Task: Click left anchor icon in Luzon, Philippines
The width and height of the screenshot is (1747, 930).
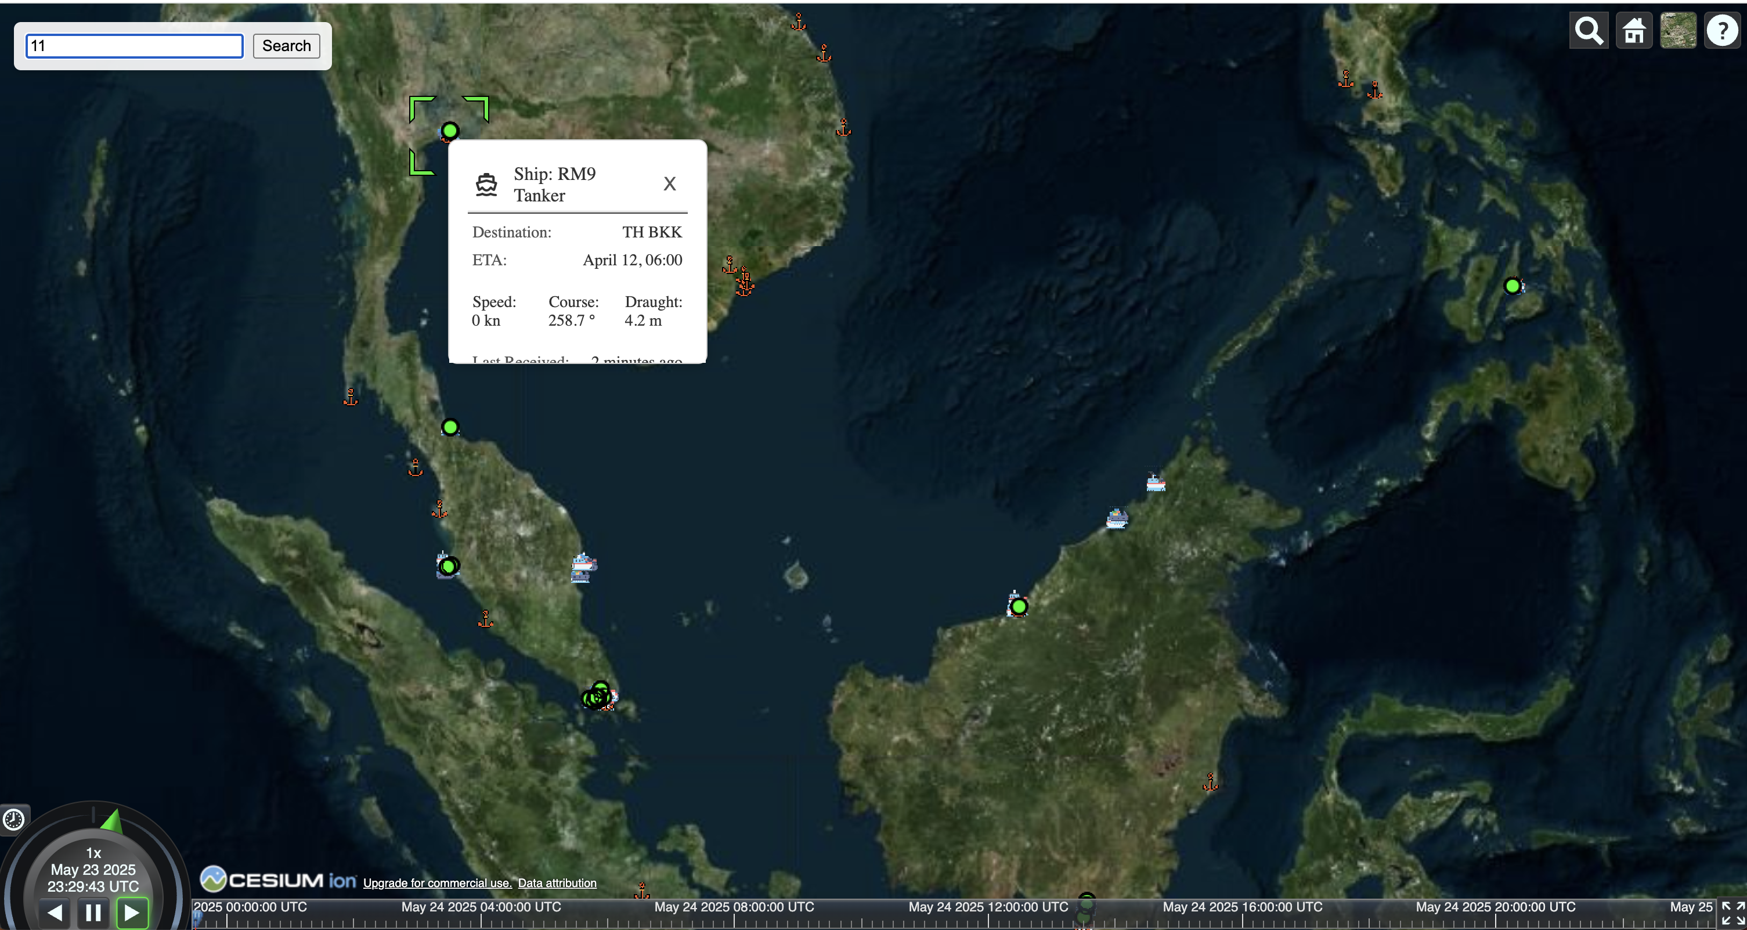Action: [1345, 79]
